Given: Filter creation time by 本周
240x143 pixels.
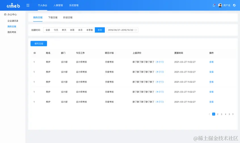Looking at the screenshot, I should tap(72, 30).
